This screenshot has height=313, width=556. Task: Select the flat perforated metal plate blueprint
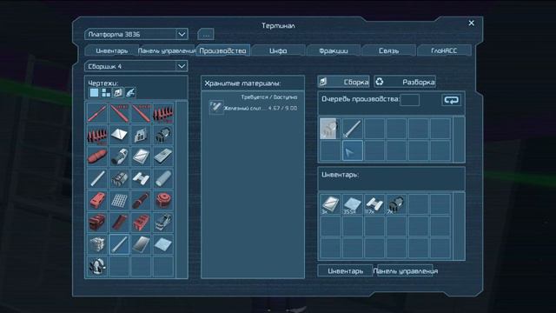pyautogui.click(x=163, y=156)
